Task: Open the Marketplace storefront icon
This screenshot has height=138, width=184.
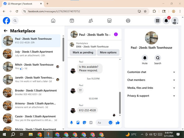Action: [x=109, y=21]
